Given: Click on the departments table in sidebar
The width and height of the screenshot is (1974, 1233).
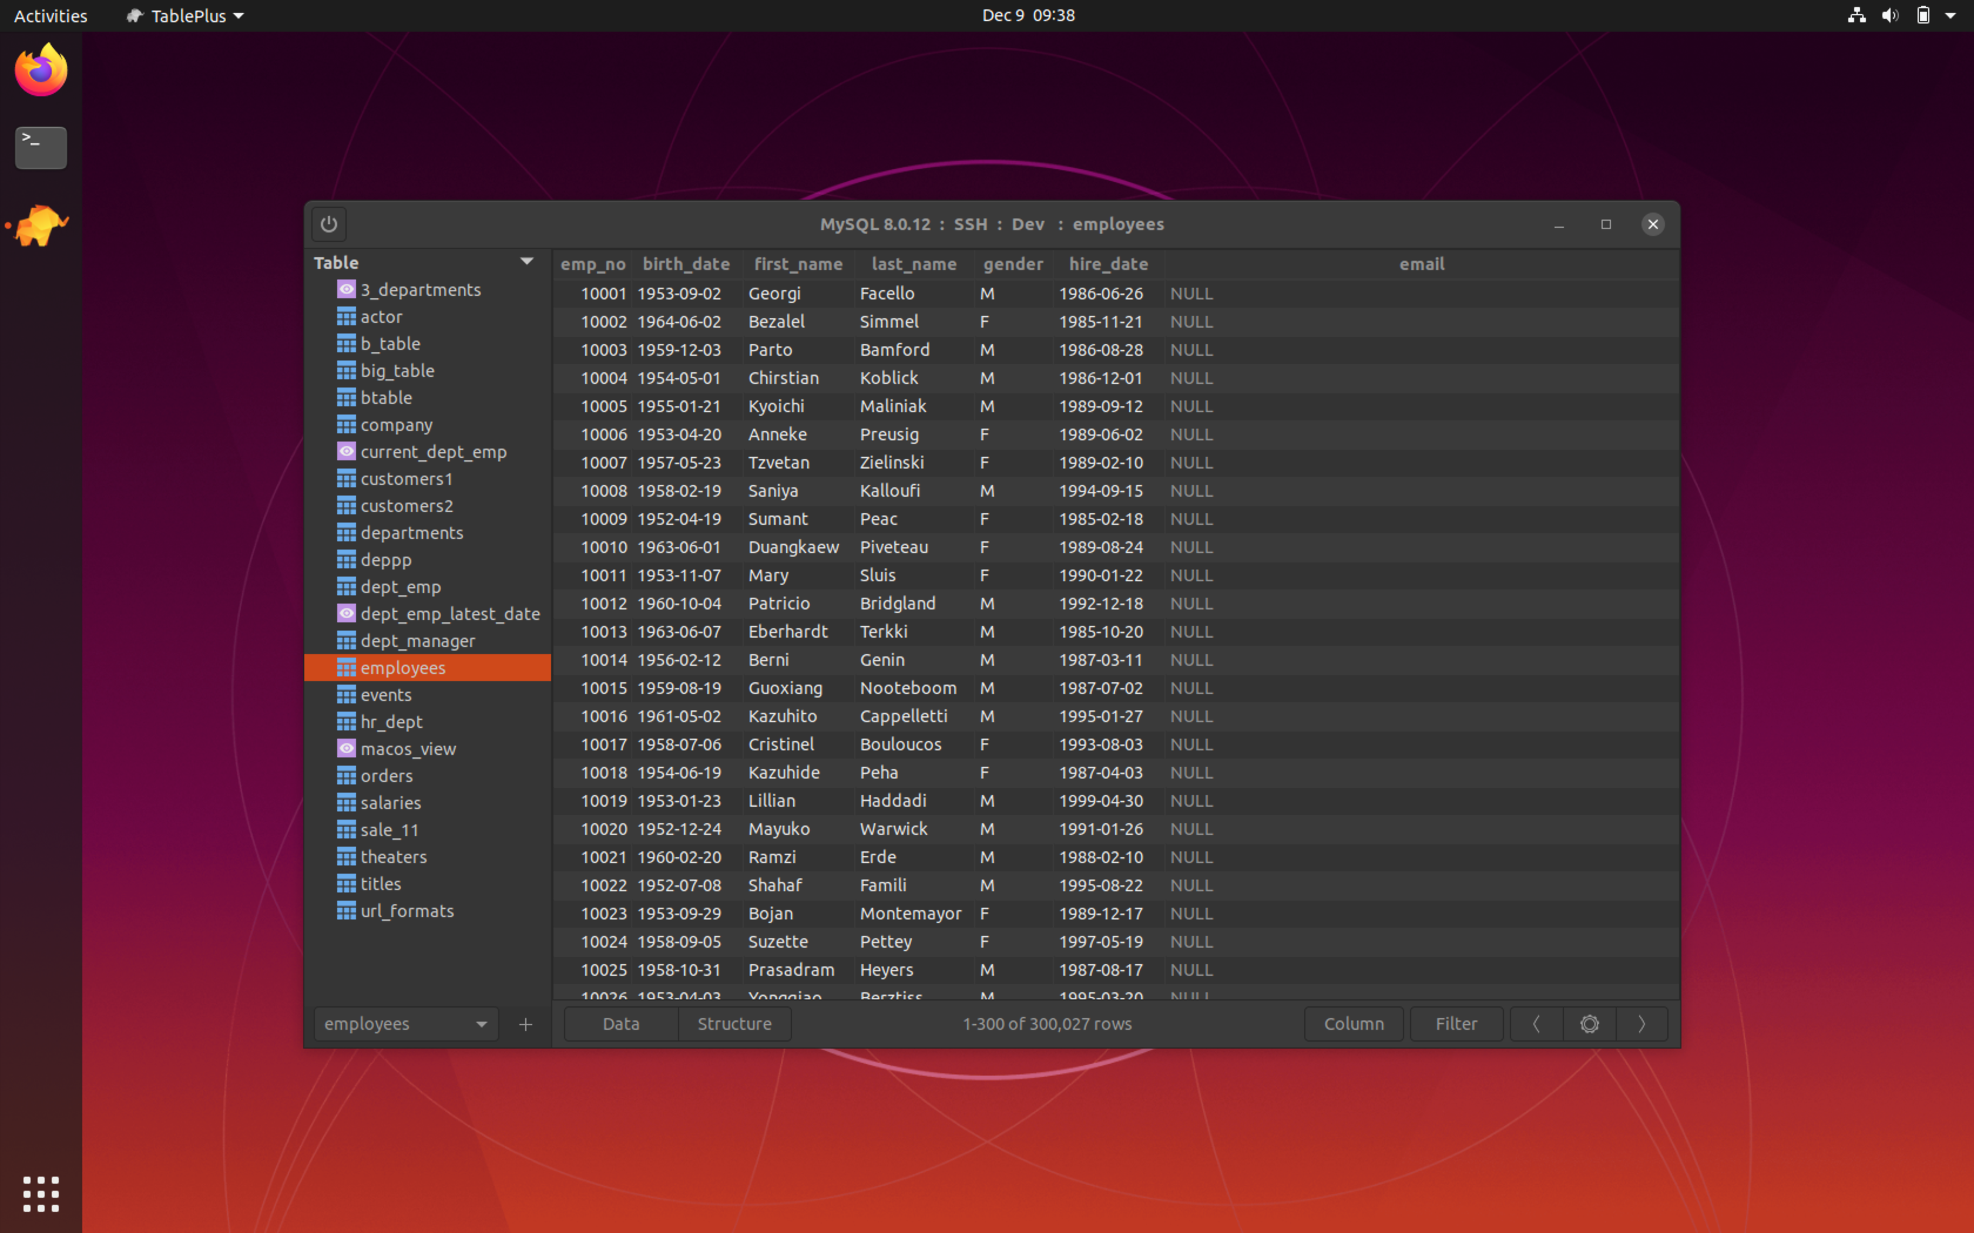Looking at the screenshot, I should tap(411, 531).
